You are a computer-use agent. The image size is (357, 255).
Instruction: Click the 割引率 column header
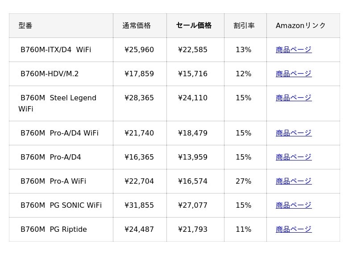pos(244,25)
